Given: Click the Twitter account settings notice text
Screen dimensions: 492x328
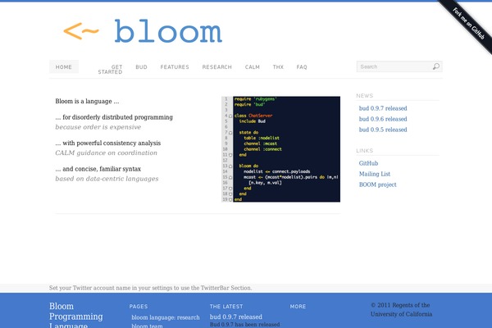Looking at the screenshot, I should pos(150,288).
